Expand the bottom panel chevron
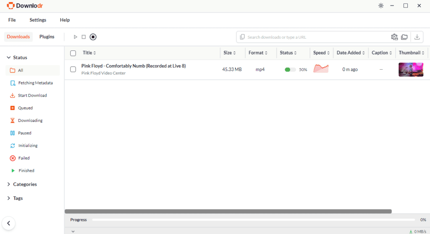 pyautogui.click(x=73, y=231)
